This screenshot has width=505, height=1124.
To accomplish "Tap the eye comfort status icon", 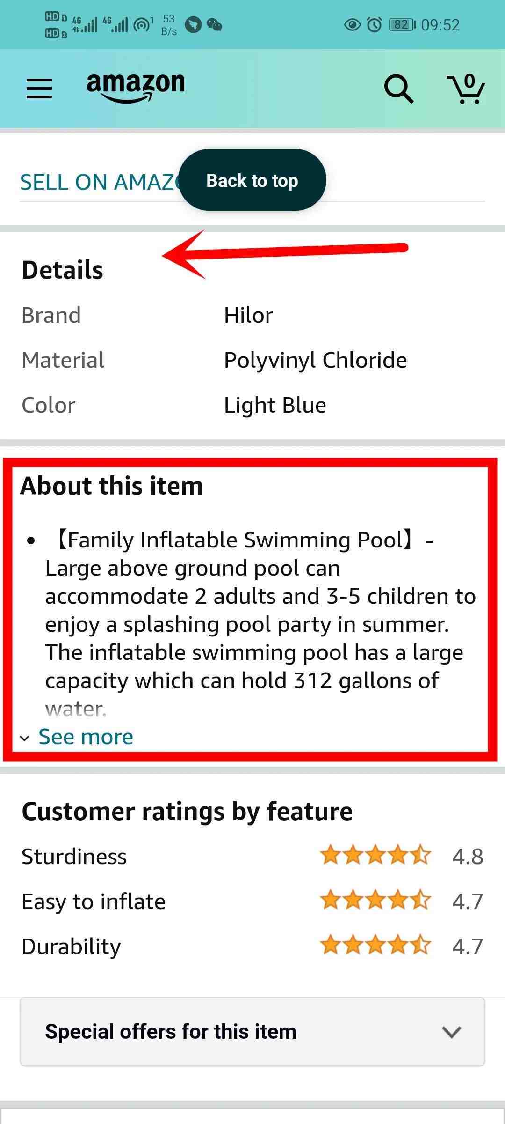I will (352, 24).
